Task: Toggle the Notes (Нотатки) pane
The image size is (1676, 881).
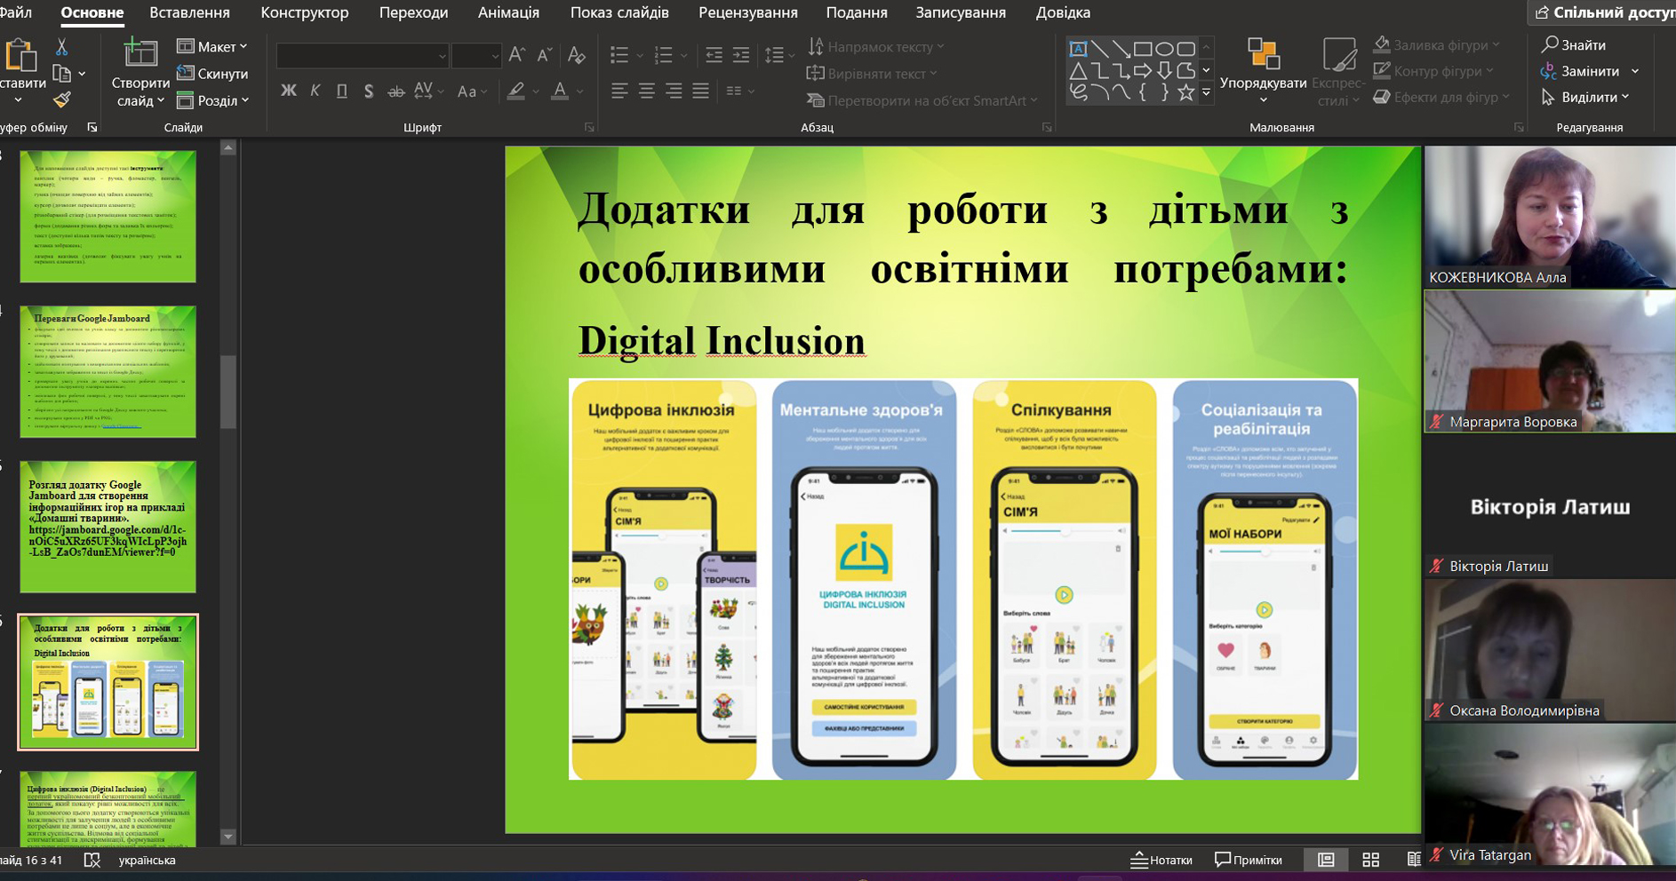Action: coord(1161,860)
